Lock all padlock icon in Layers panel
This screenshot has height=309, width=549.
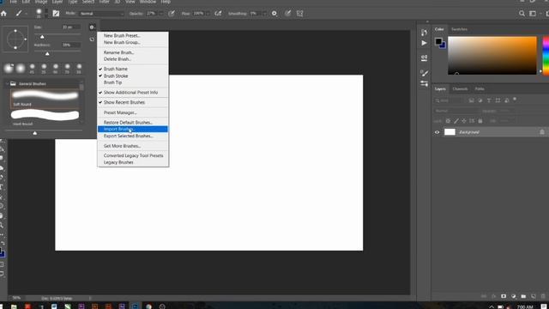pos(480,121)
